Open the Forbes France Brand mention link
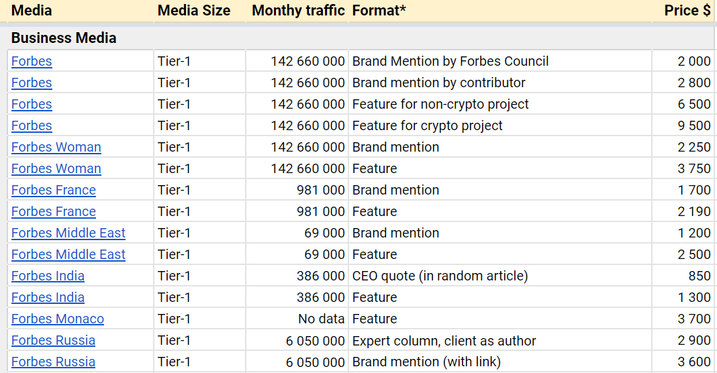This screenshot has width=717, height=373. tap(54, 190)
